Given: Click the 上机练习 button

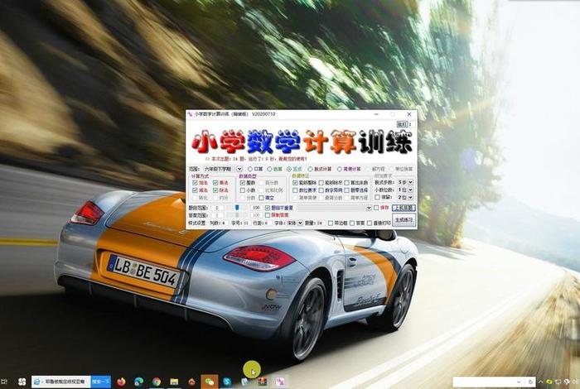Looking at the screenshot, I should (x=404, y=208).
